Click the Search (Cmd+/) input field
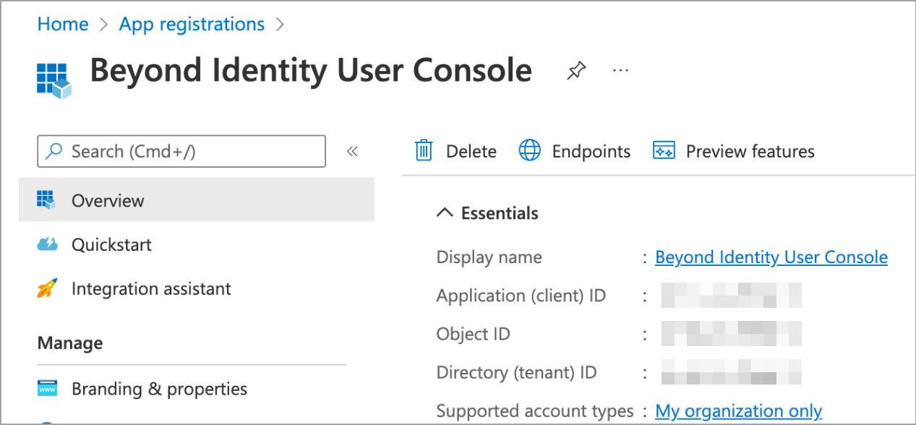This screenshot has height=425, width=916. (x=181, y=151)
